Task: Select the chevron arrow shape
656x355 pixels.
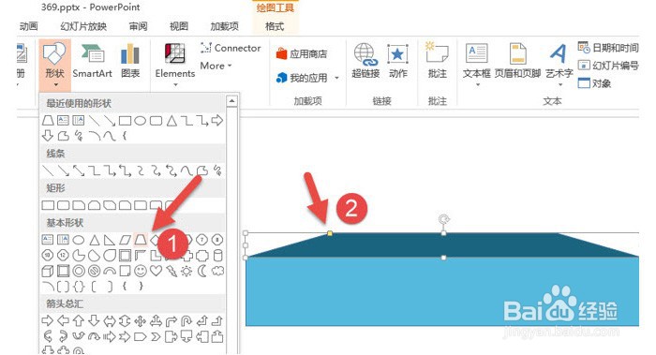Action: click(x=156, y=336)
